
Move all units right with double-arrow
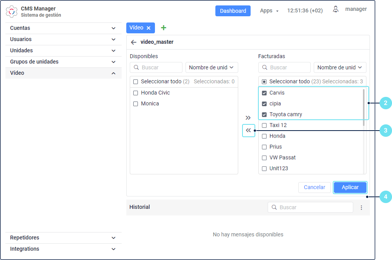[248, 118]
